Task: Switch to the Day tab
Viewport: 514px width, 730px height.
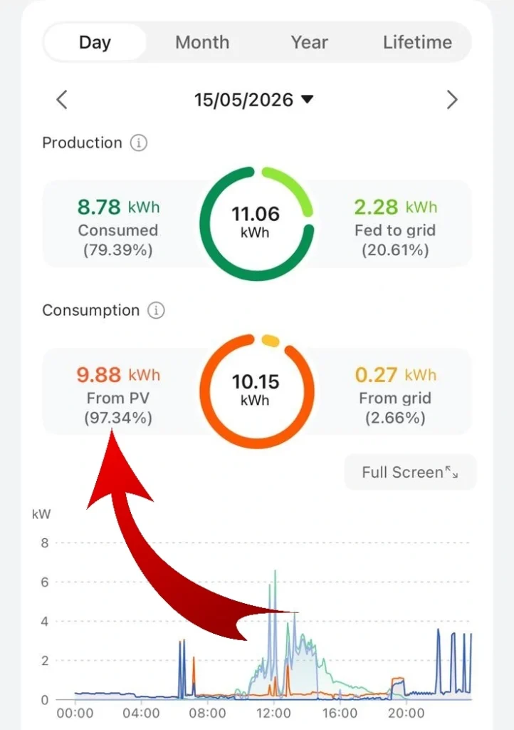Action: point(95,42)
